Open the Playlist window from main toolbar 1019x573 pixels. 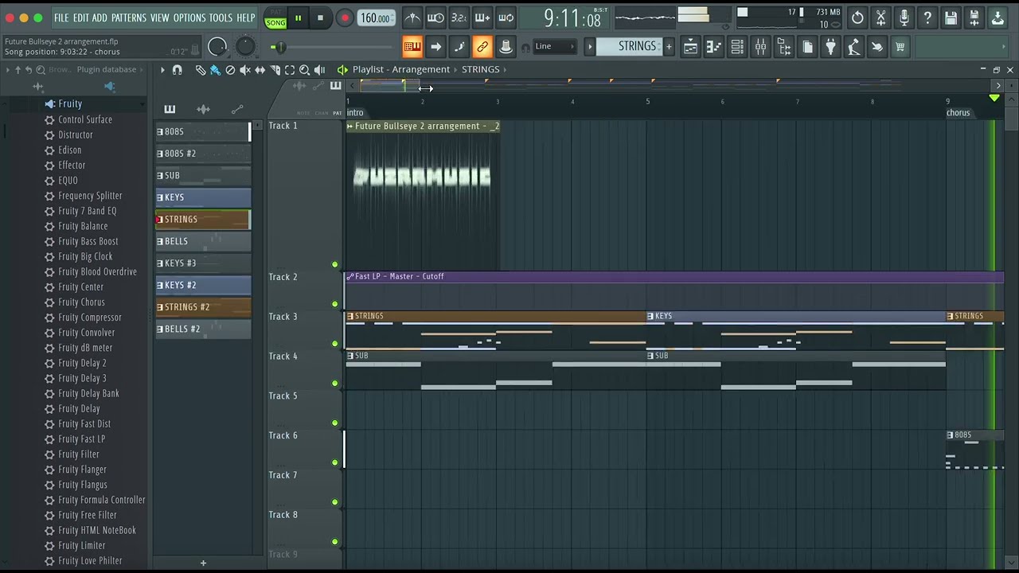coord(690,47)
